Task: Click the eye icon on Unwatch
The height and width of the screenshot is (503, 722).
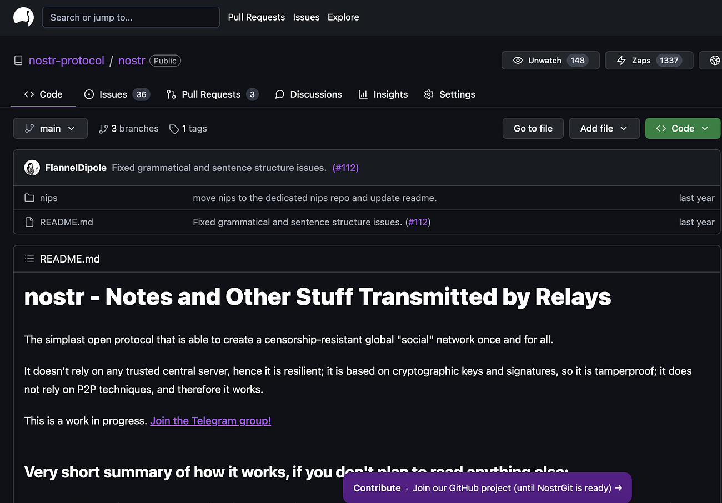Action: tap(518, 61)
